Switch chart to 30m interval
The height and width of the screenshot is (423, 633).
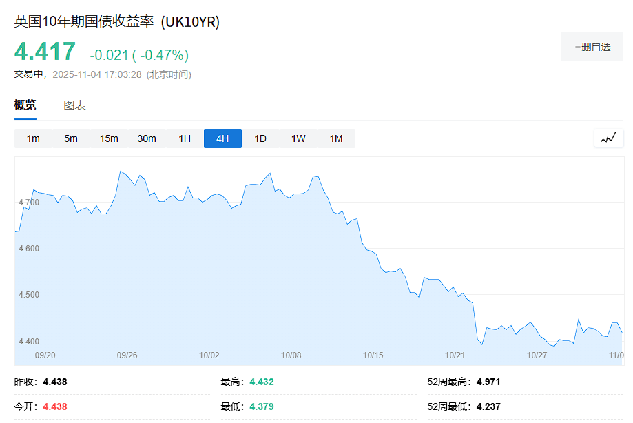click(147, 138)
